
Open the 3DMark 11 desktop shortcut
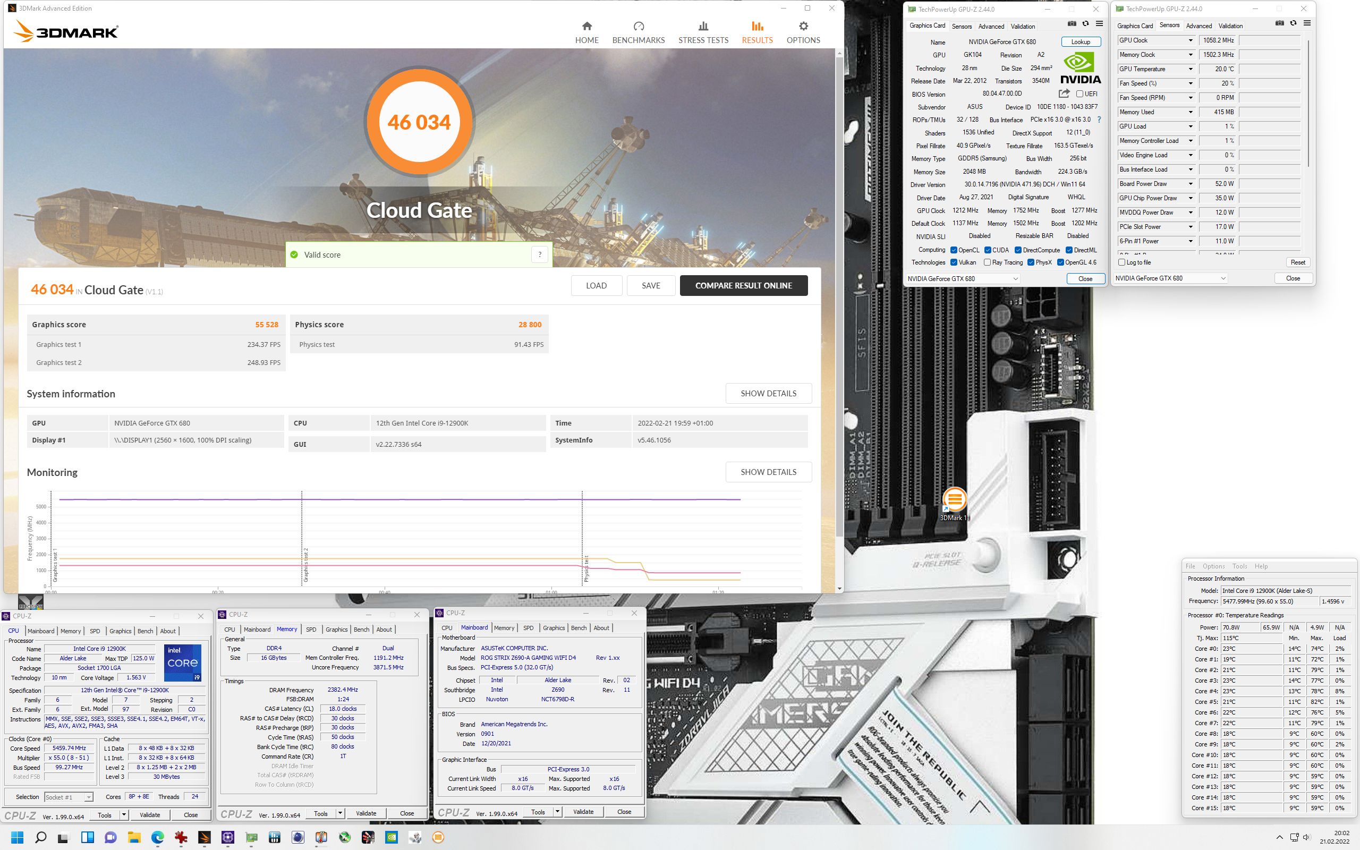click(954, 504)
